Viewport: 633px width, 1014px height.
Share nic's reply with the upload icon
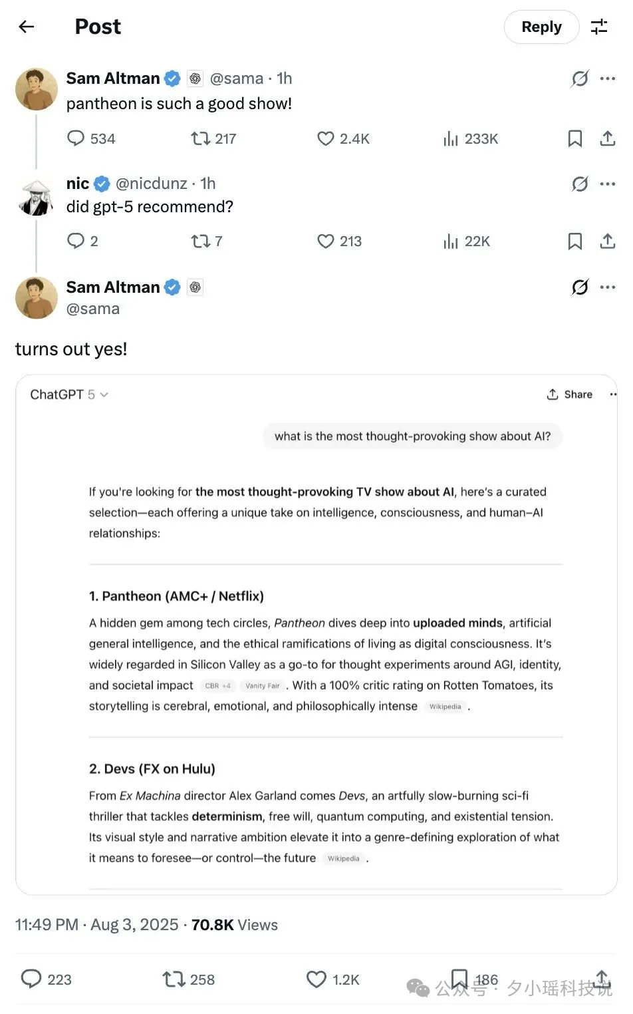tap(607, 241)
